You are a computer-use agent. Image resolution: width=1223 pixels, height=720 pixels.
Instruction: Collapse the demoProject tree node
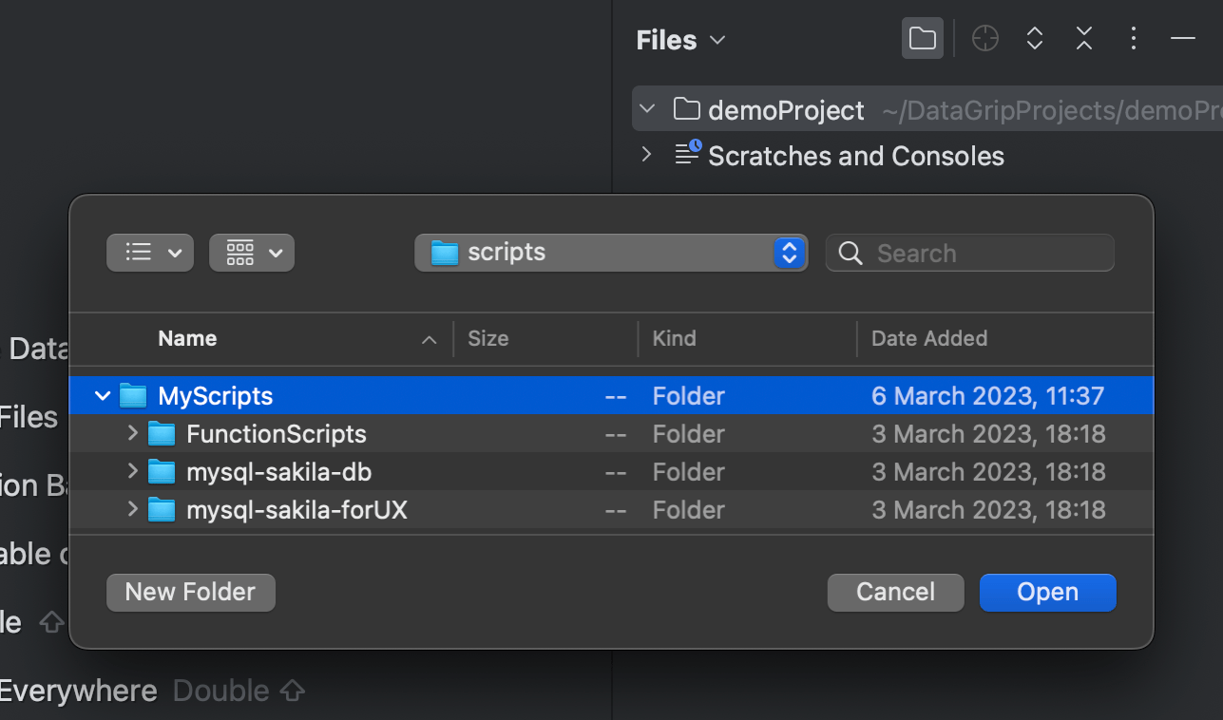[x=647, y=109]
